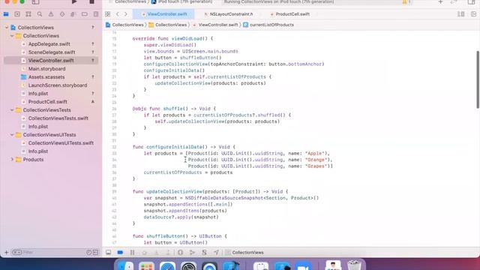Collapse the CollectionViews group folder
The image size is (480, 270).
(x=12, y=36)
